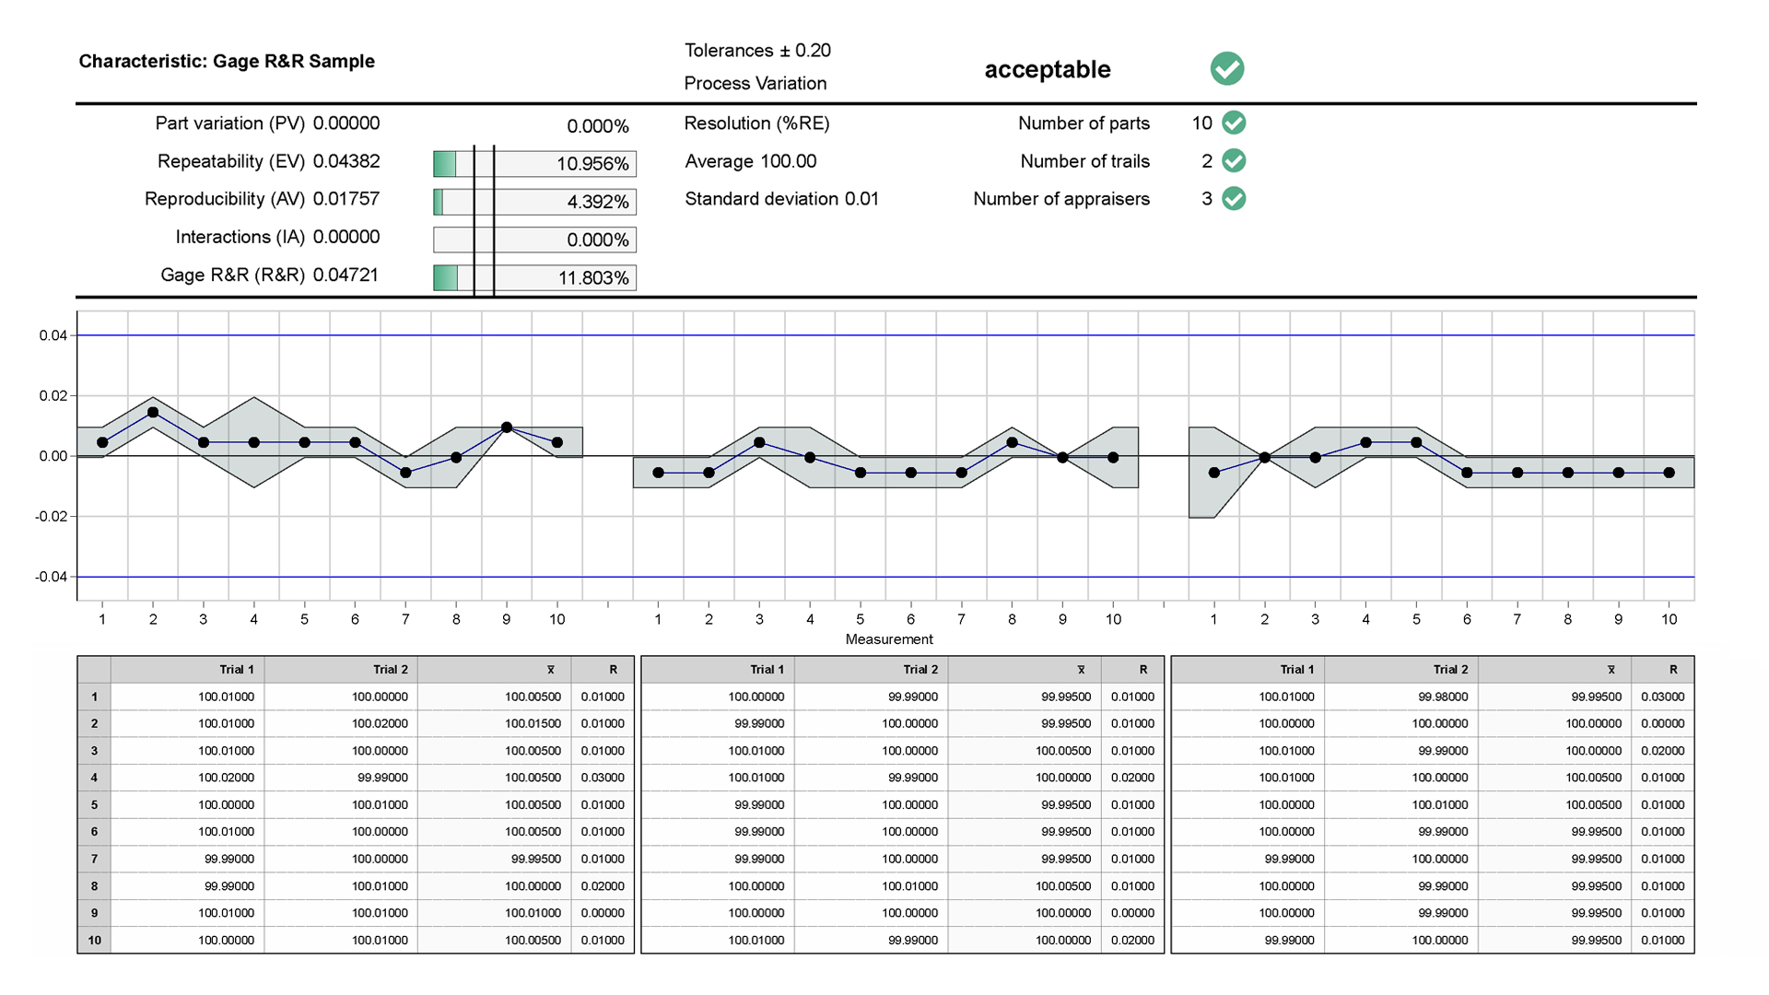Select Trial 2 header in second table

[920, 670]
